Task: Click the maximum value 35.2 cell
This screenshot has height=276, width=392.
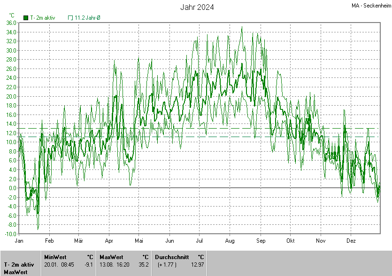Action: pyautogui.click(x=144, y=265)
